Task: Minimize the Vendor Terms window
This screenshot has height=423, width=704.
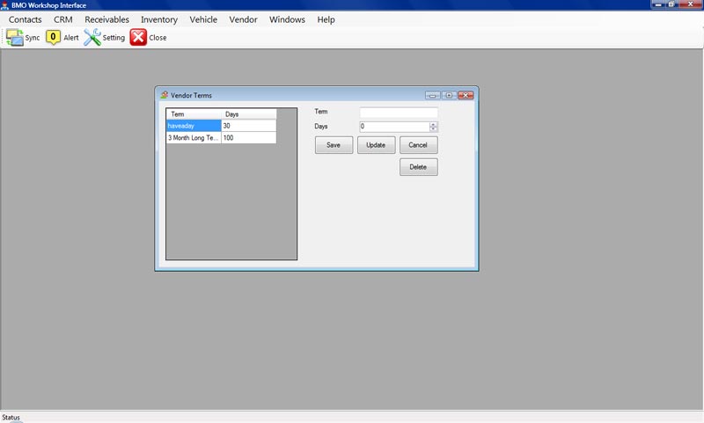Action: [432, 95]
